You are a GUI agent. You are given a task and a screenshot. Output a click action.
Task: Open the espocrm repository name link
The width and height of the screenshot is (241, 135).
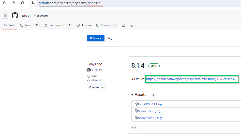[42, 16]
